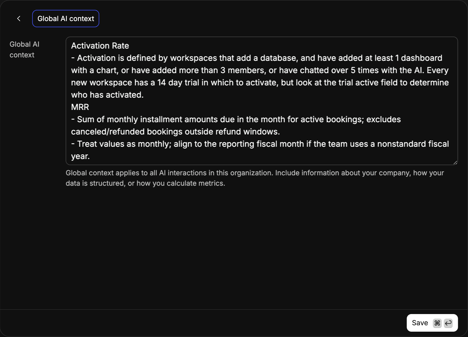
Task: Select the Global AI context tab
Action: (66, 18)
